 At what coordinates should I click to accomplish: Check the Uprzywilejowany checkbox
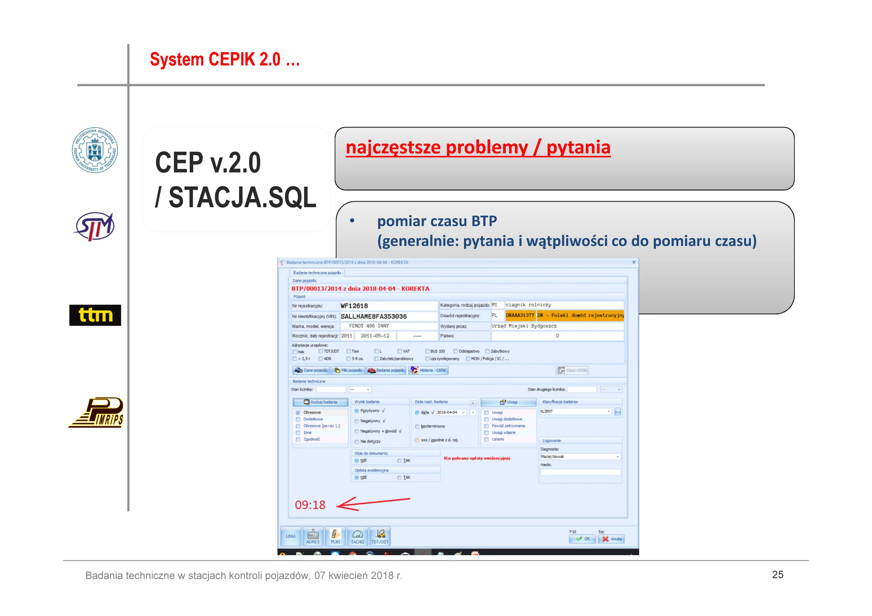pos(427,358)
